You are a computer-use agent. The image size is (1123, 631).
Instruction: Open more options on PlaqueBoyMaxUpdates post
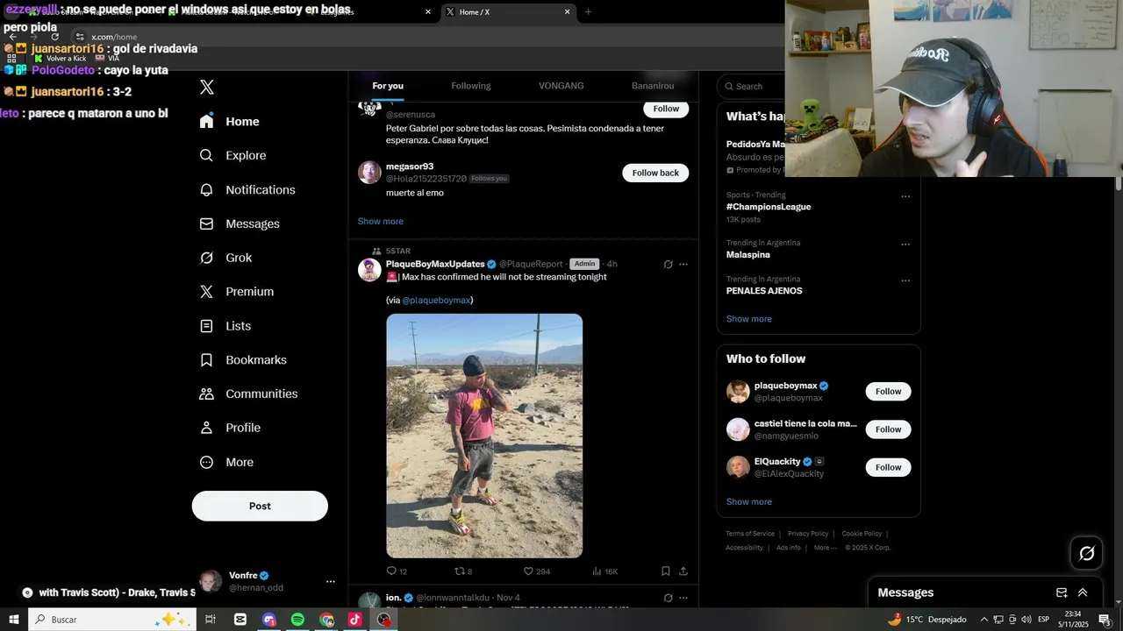click(683, 264)
